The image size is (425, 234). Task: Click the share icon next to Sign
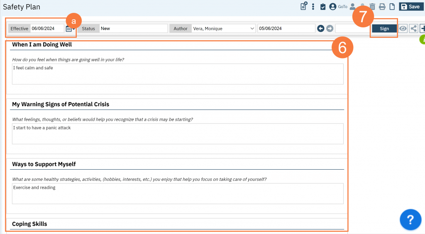click(413, 29)
